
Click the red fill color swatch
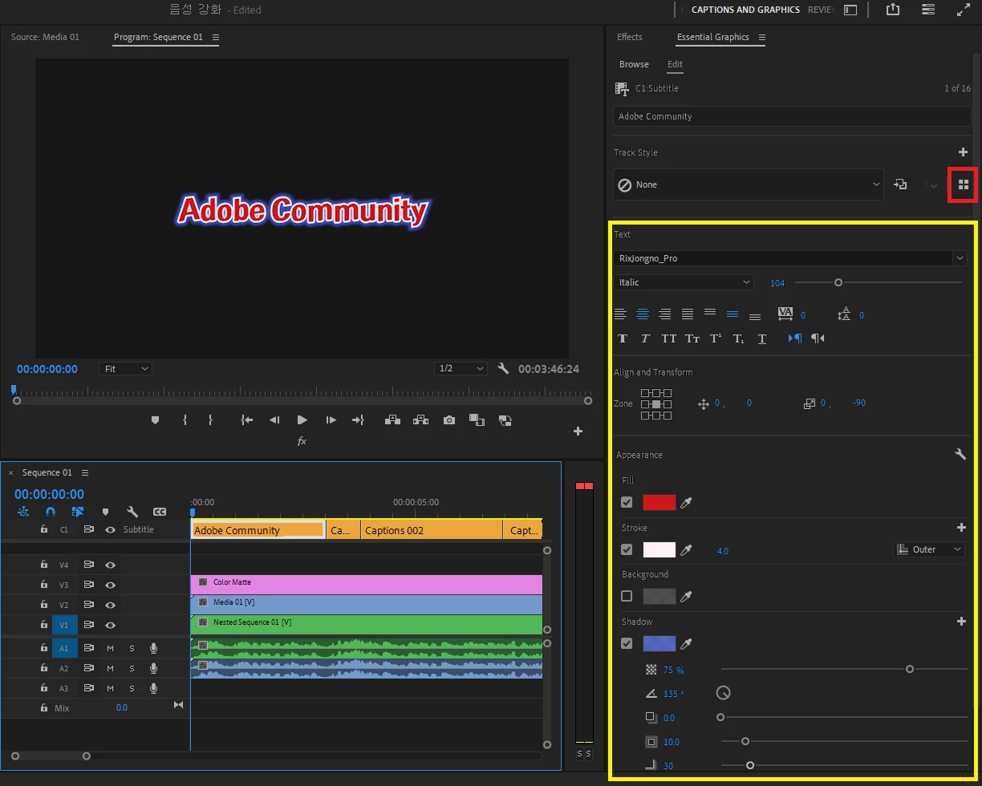pos(659,503)
